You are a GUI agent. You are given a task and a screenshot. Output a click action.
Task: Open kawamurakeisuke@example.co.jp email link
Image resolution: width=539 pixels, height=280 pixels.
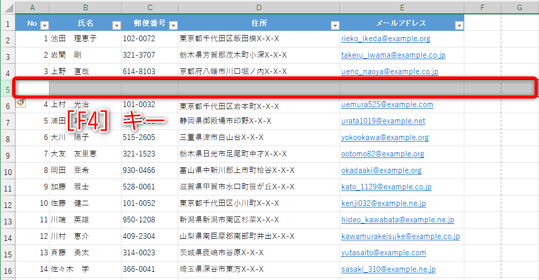400,236
